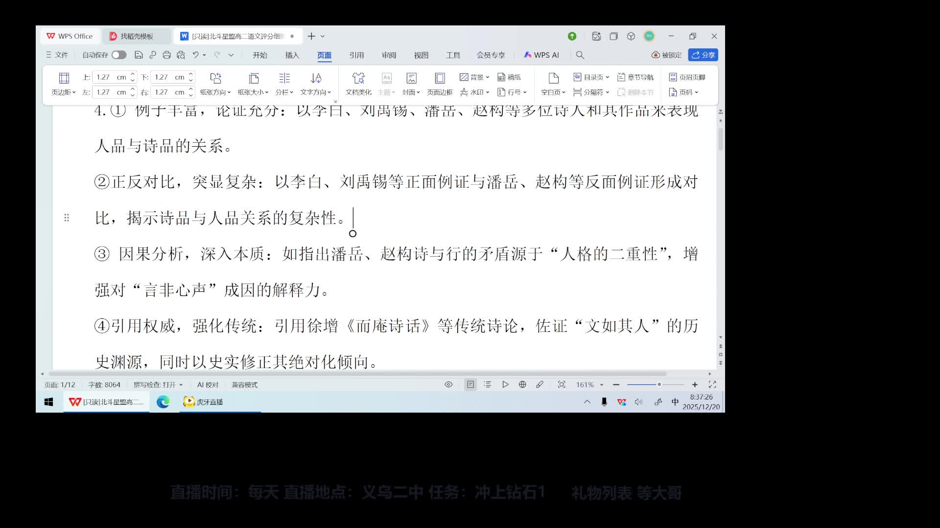Switch to page layout view in the status bar
Image resolution: width=940 pixels, height=528 pixels.
(470, 385)
